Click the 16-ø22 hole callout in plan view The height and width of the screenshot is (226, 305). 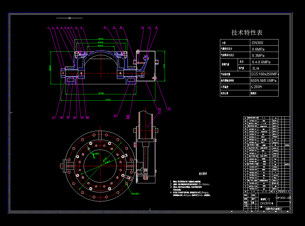(x=135, y=194)
